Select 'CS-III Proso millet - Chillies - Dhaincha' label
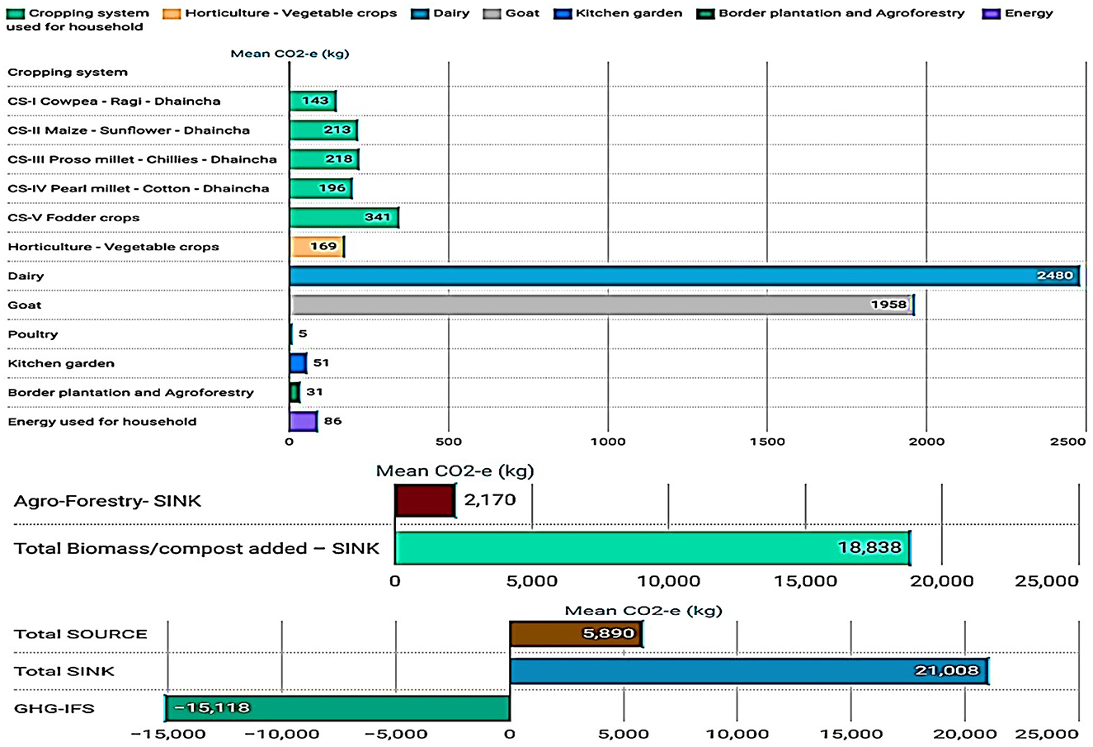The width and height of the screenshot is (1093, 747). pos(142,159)
